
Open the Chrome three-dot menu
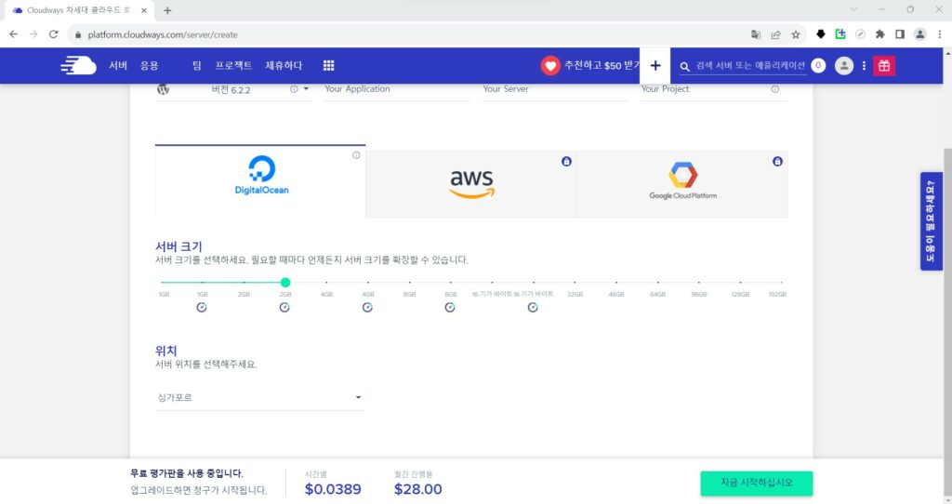(x=940, y=34)
